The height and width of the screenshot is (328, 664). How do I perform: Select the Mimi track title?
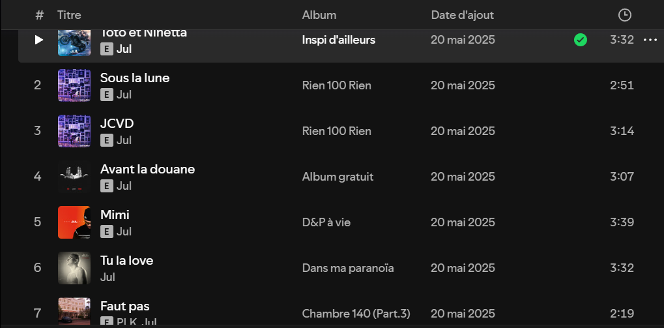[115, 215]
